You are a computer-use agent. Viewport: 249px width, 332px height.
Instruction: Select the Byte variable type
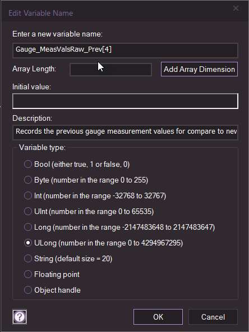[28, 180]
